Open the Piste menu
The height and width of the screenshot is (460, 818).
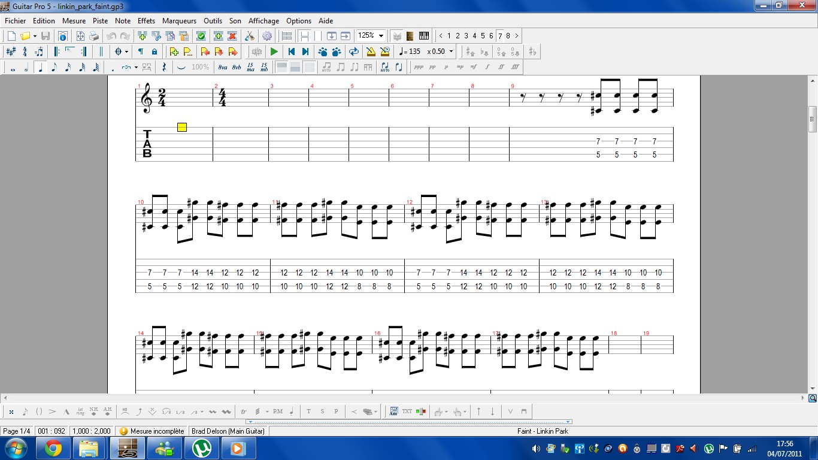[101, 20]
